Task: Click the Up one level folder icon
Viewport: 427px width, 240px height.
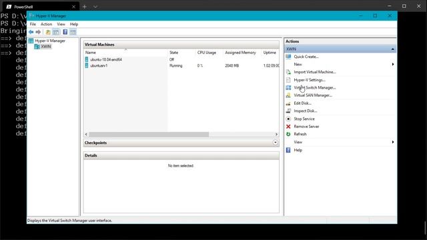Action: (48, 32)
